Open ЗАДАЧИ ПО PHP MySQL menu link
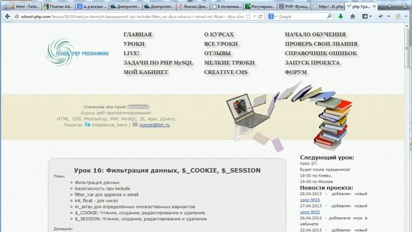Viewport: 412px width, 232px height. coord(158,63)
